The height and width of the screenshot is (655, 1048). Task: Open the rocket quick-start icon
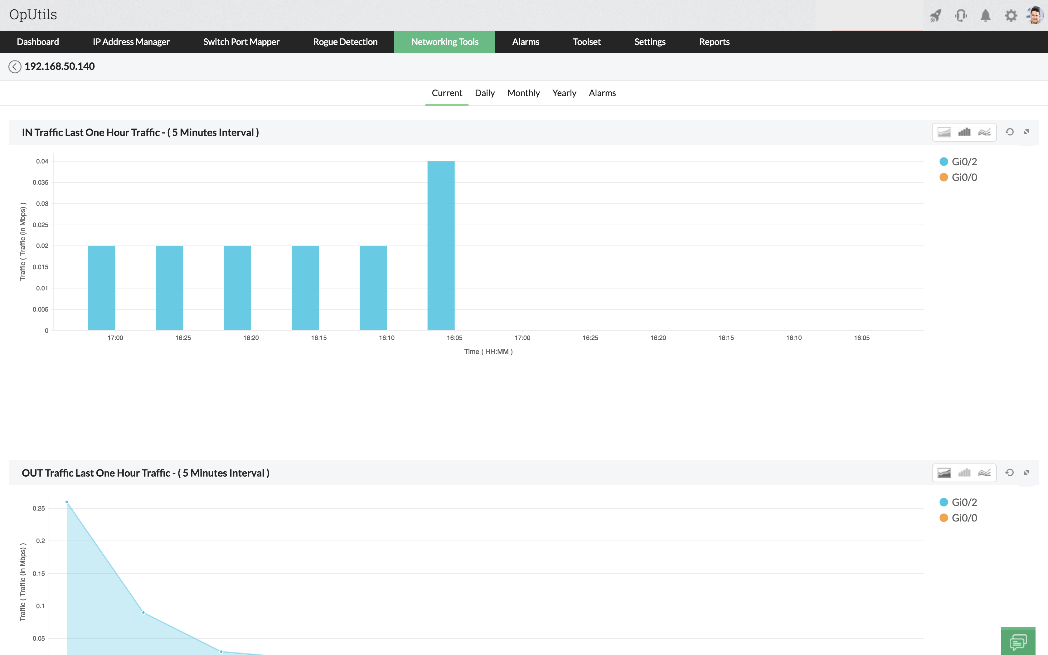(935, 16)
